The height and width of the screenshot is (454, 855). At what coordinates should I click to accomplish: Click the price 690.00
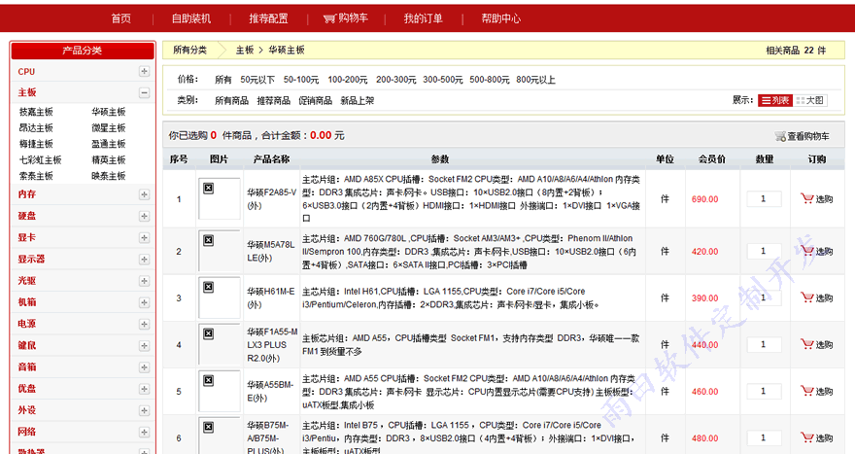pos(705,199)
